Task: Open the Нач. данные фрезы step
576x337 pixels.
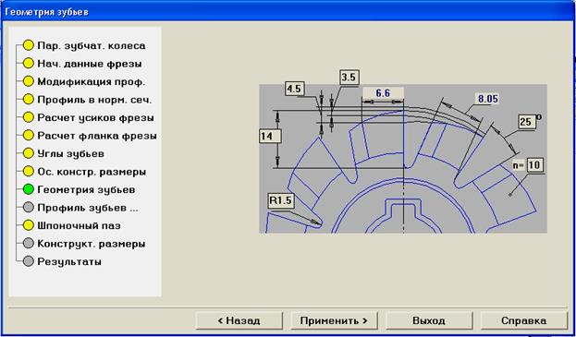Action: (90, 64)
